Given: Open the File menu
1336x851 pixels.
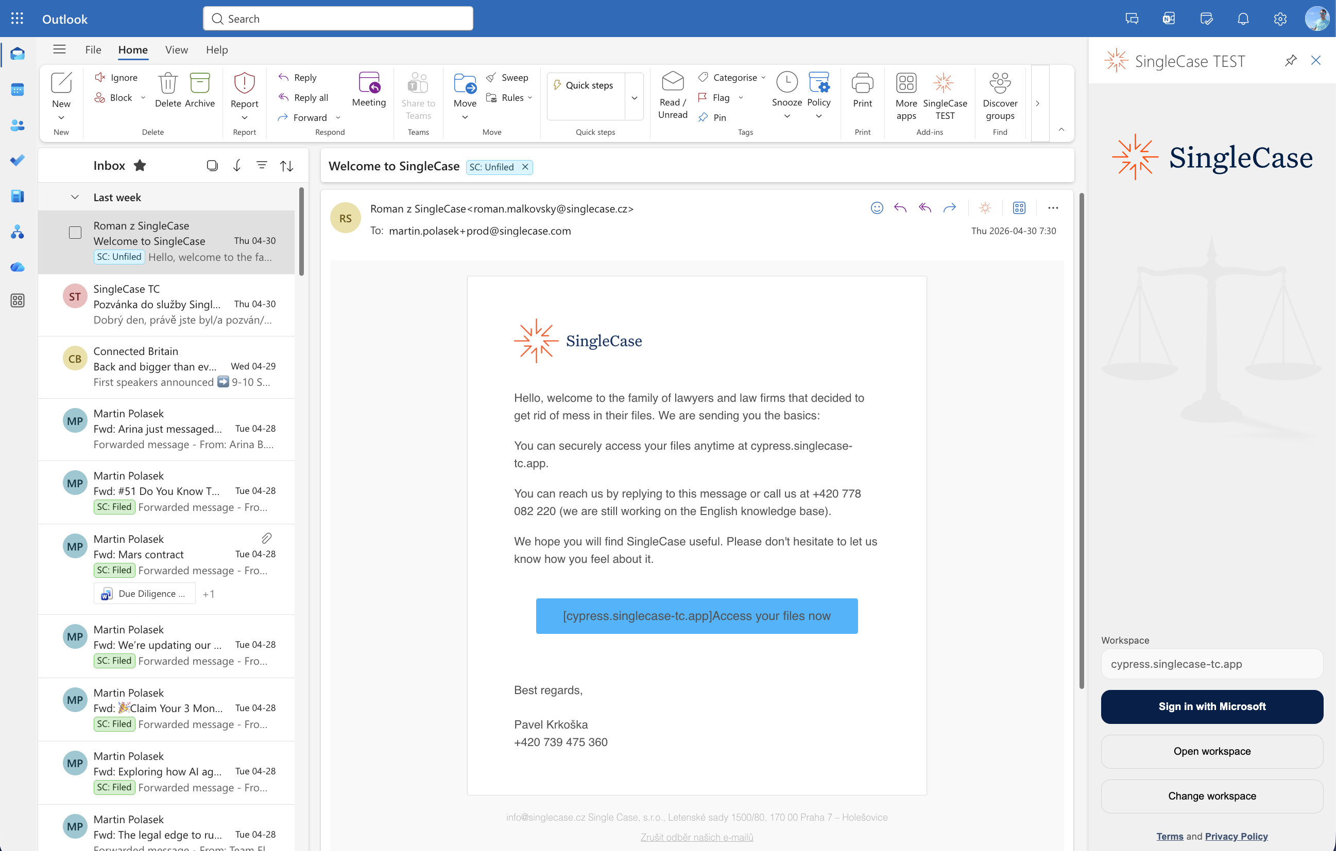Looking at the screenshot, I should pos(93,49).
